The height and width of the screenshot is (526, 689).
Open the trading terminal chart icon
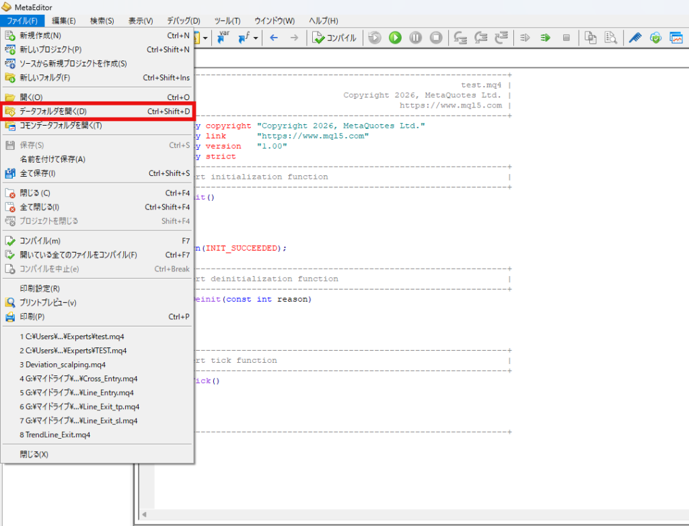point(676,38)
